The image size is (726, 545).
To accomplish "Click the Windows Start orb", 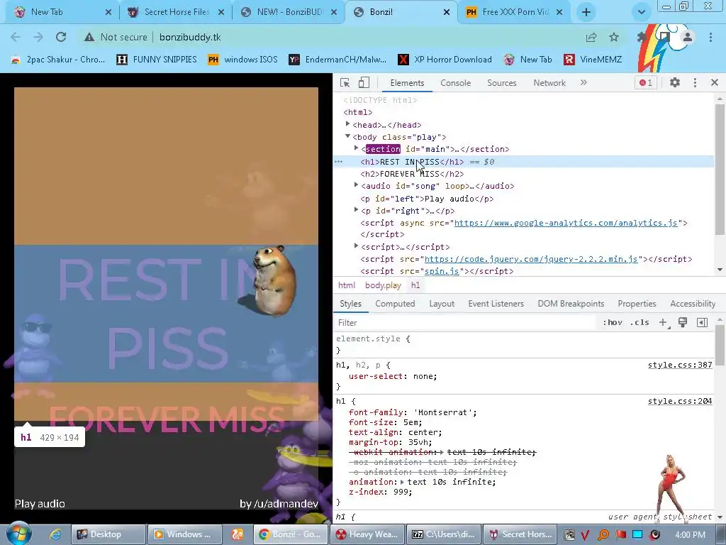I will point(19,534).
